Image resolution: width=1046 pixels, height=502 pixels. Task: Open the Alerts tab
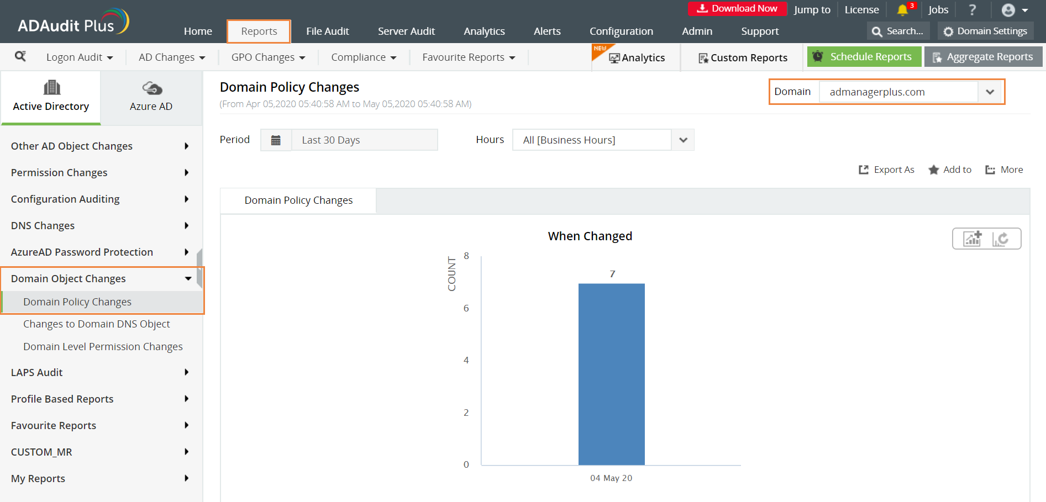tap(547, 31)
